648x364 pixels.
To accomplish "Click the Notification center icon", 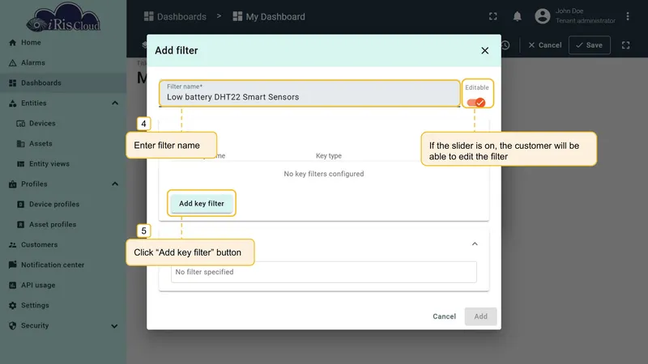I will (12, 265).
